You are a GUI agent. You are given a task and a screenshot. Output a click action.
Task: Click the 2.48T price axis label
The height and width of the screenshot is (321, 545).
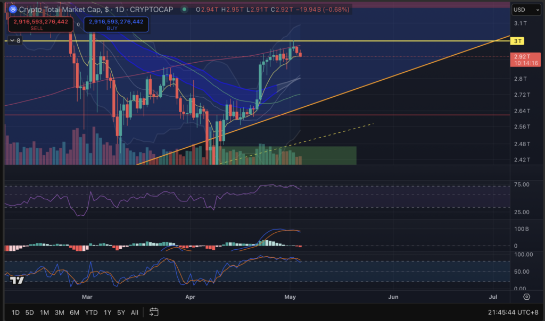pyautogui.click(x=522, y=143)
